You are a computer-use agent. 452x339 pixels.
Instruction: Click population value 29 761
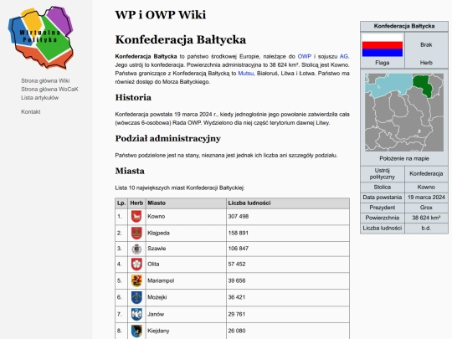[x=237, y=314]
